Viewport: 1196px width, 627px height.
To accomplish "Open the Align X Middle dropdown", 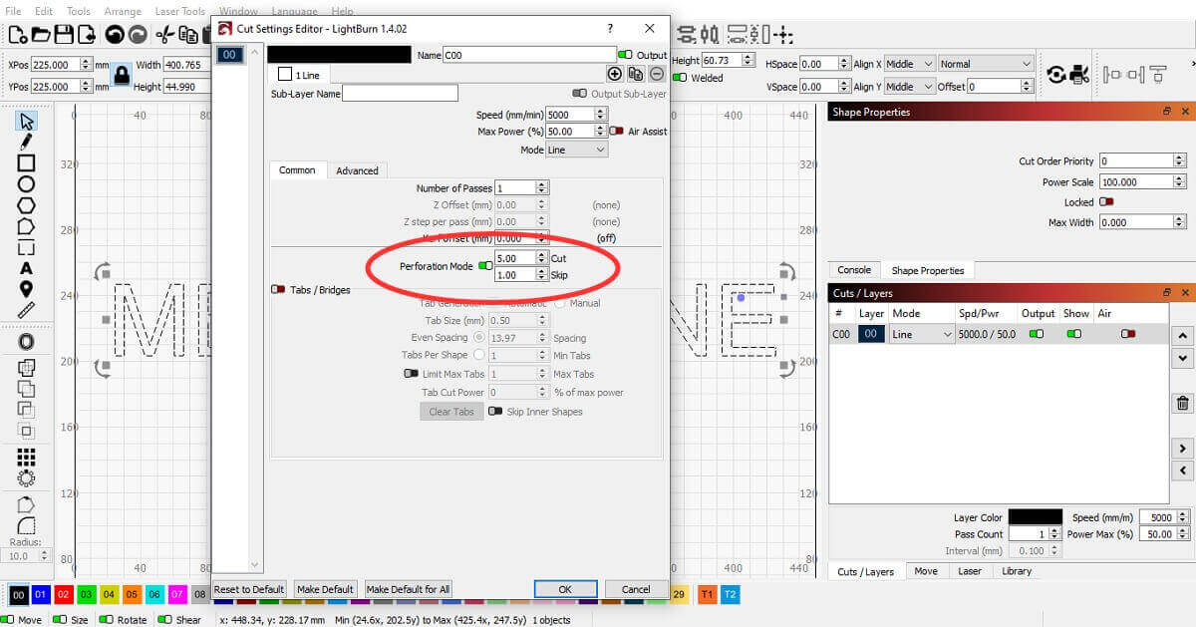I will point(910,64).
